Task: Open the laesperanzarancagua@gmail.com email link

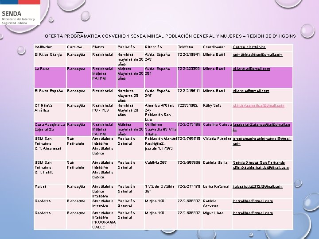Action: pos(261,127)
